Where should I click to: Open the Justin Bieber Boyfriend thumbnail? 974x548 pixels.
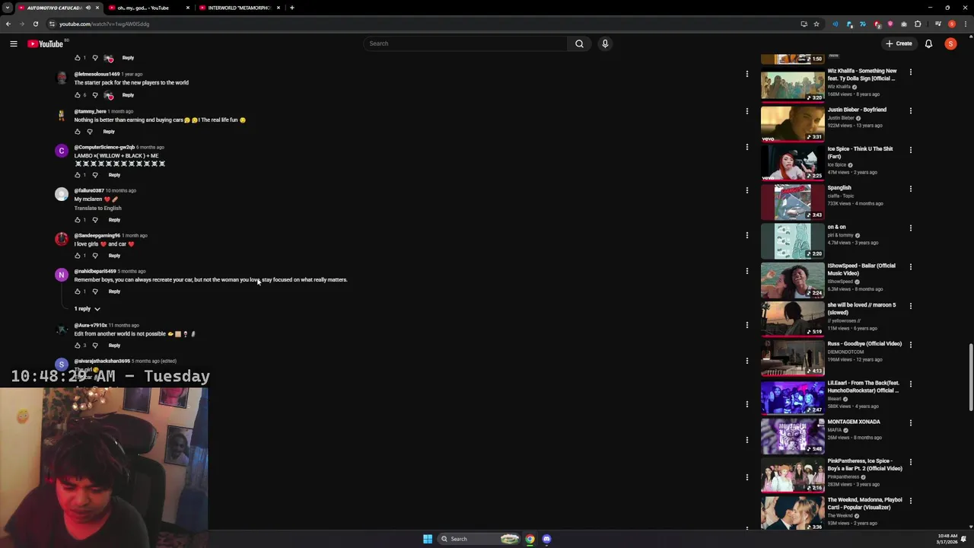coord(792,124)
